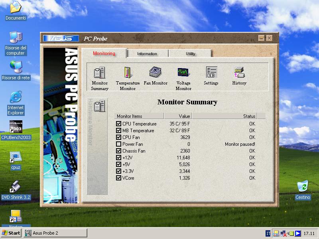The image size is (319, 239).
Task: Click the Norton tray icon beside IT
Action: (x=276, y=233)
